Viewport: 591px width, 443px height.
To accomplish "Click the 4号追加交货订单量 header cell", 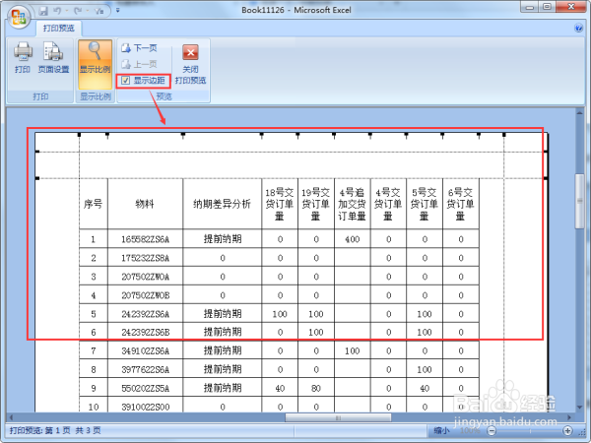I will click(x=352, y=204).
